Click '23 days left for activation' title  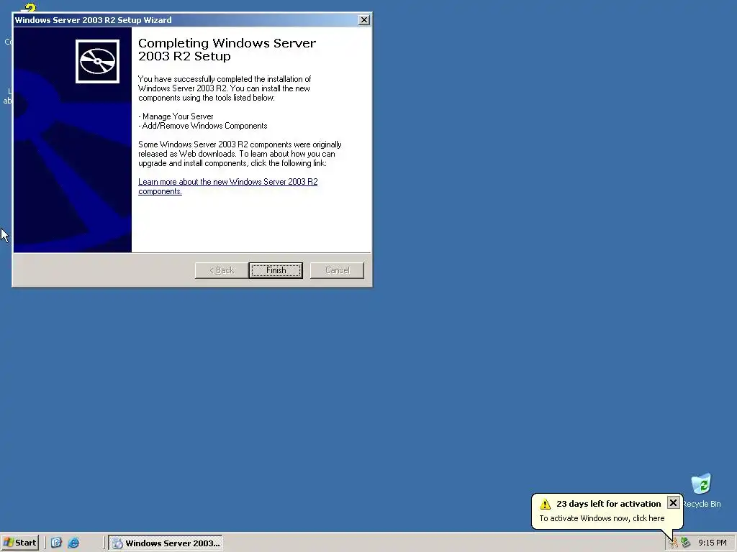[x=609, y=504]
